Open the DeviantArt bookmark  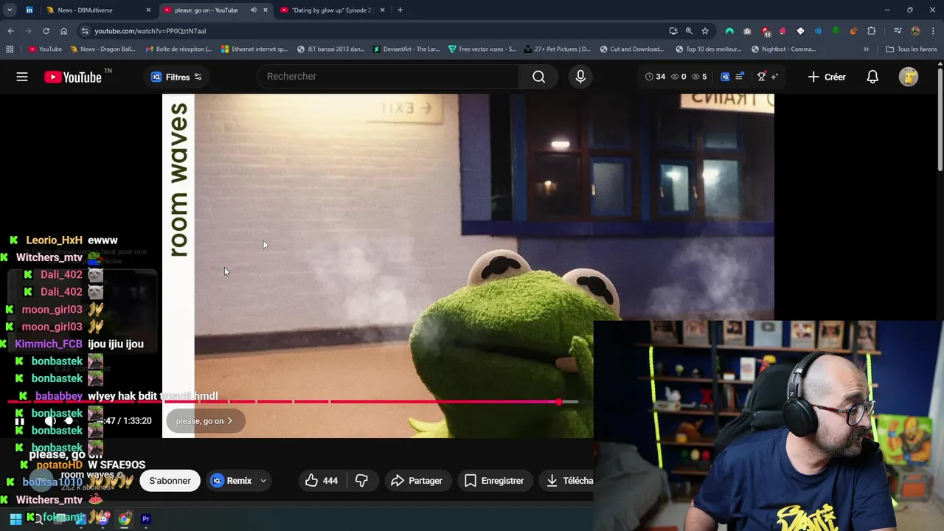tap(406, 49)
